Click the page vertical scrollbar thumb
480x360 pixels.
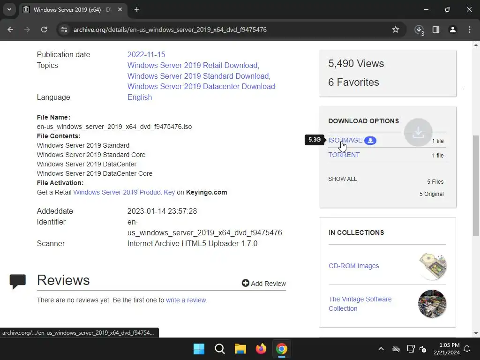(476, 186)
